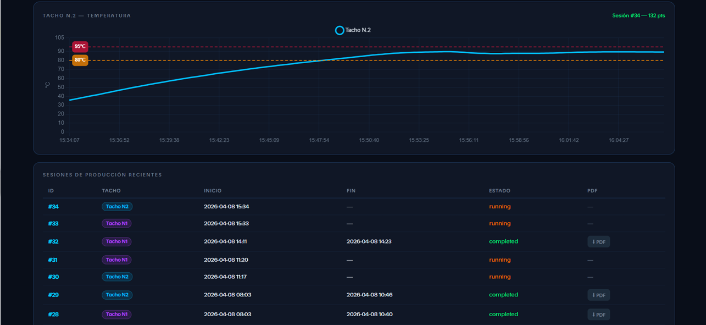This screenshot has width=706, height=325.
Task: Click the INICIO column header
Action: point(213,191)
